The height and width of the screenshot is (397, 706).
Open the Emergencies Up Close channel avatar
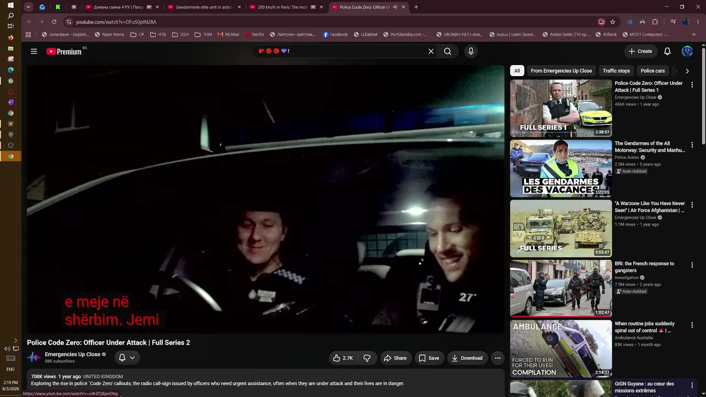pyautogui.click(x=34, y=357)
